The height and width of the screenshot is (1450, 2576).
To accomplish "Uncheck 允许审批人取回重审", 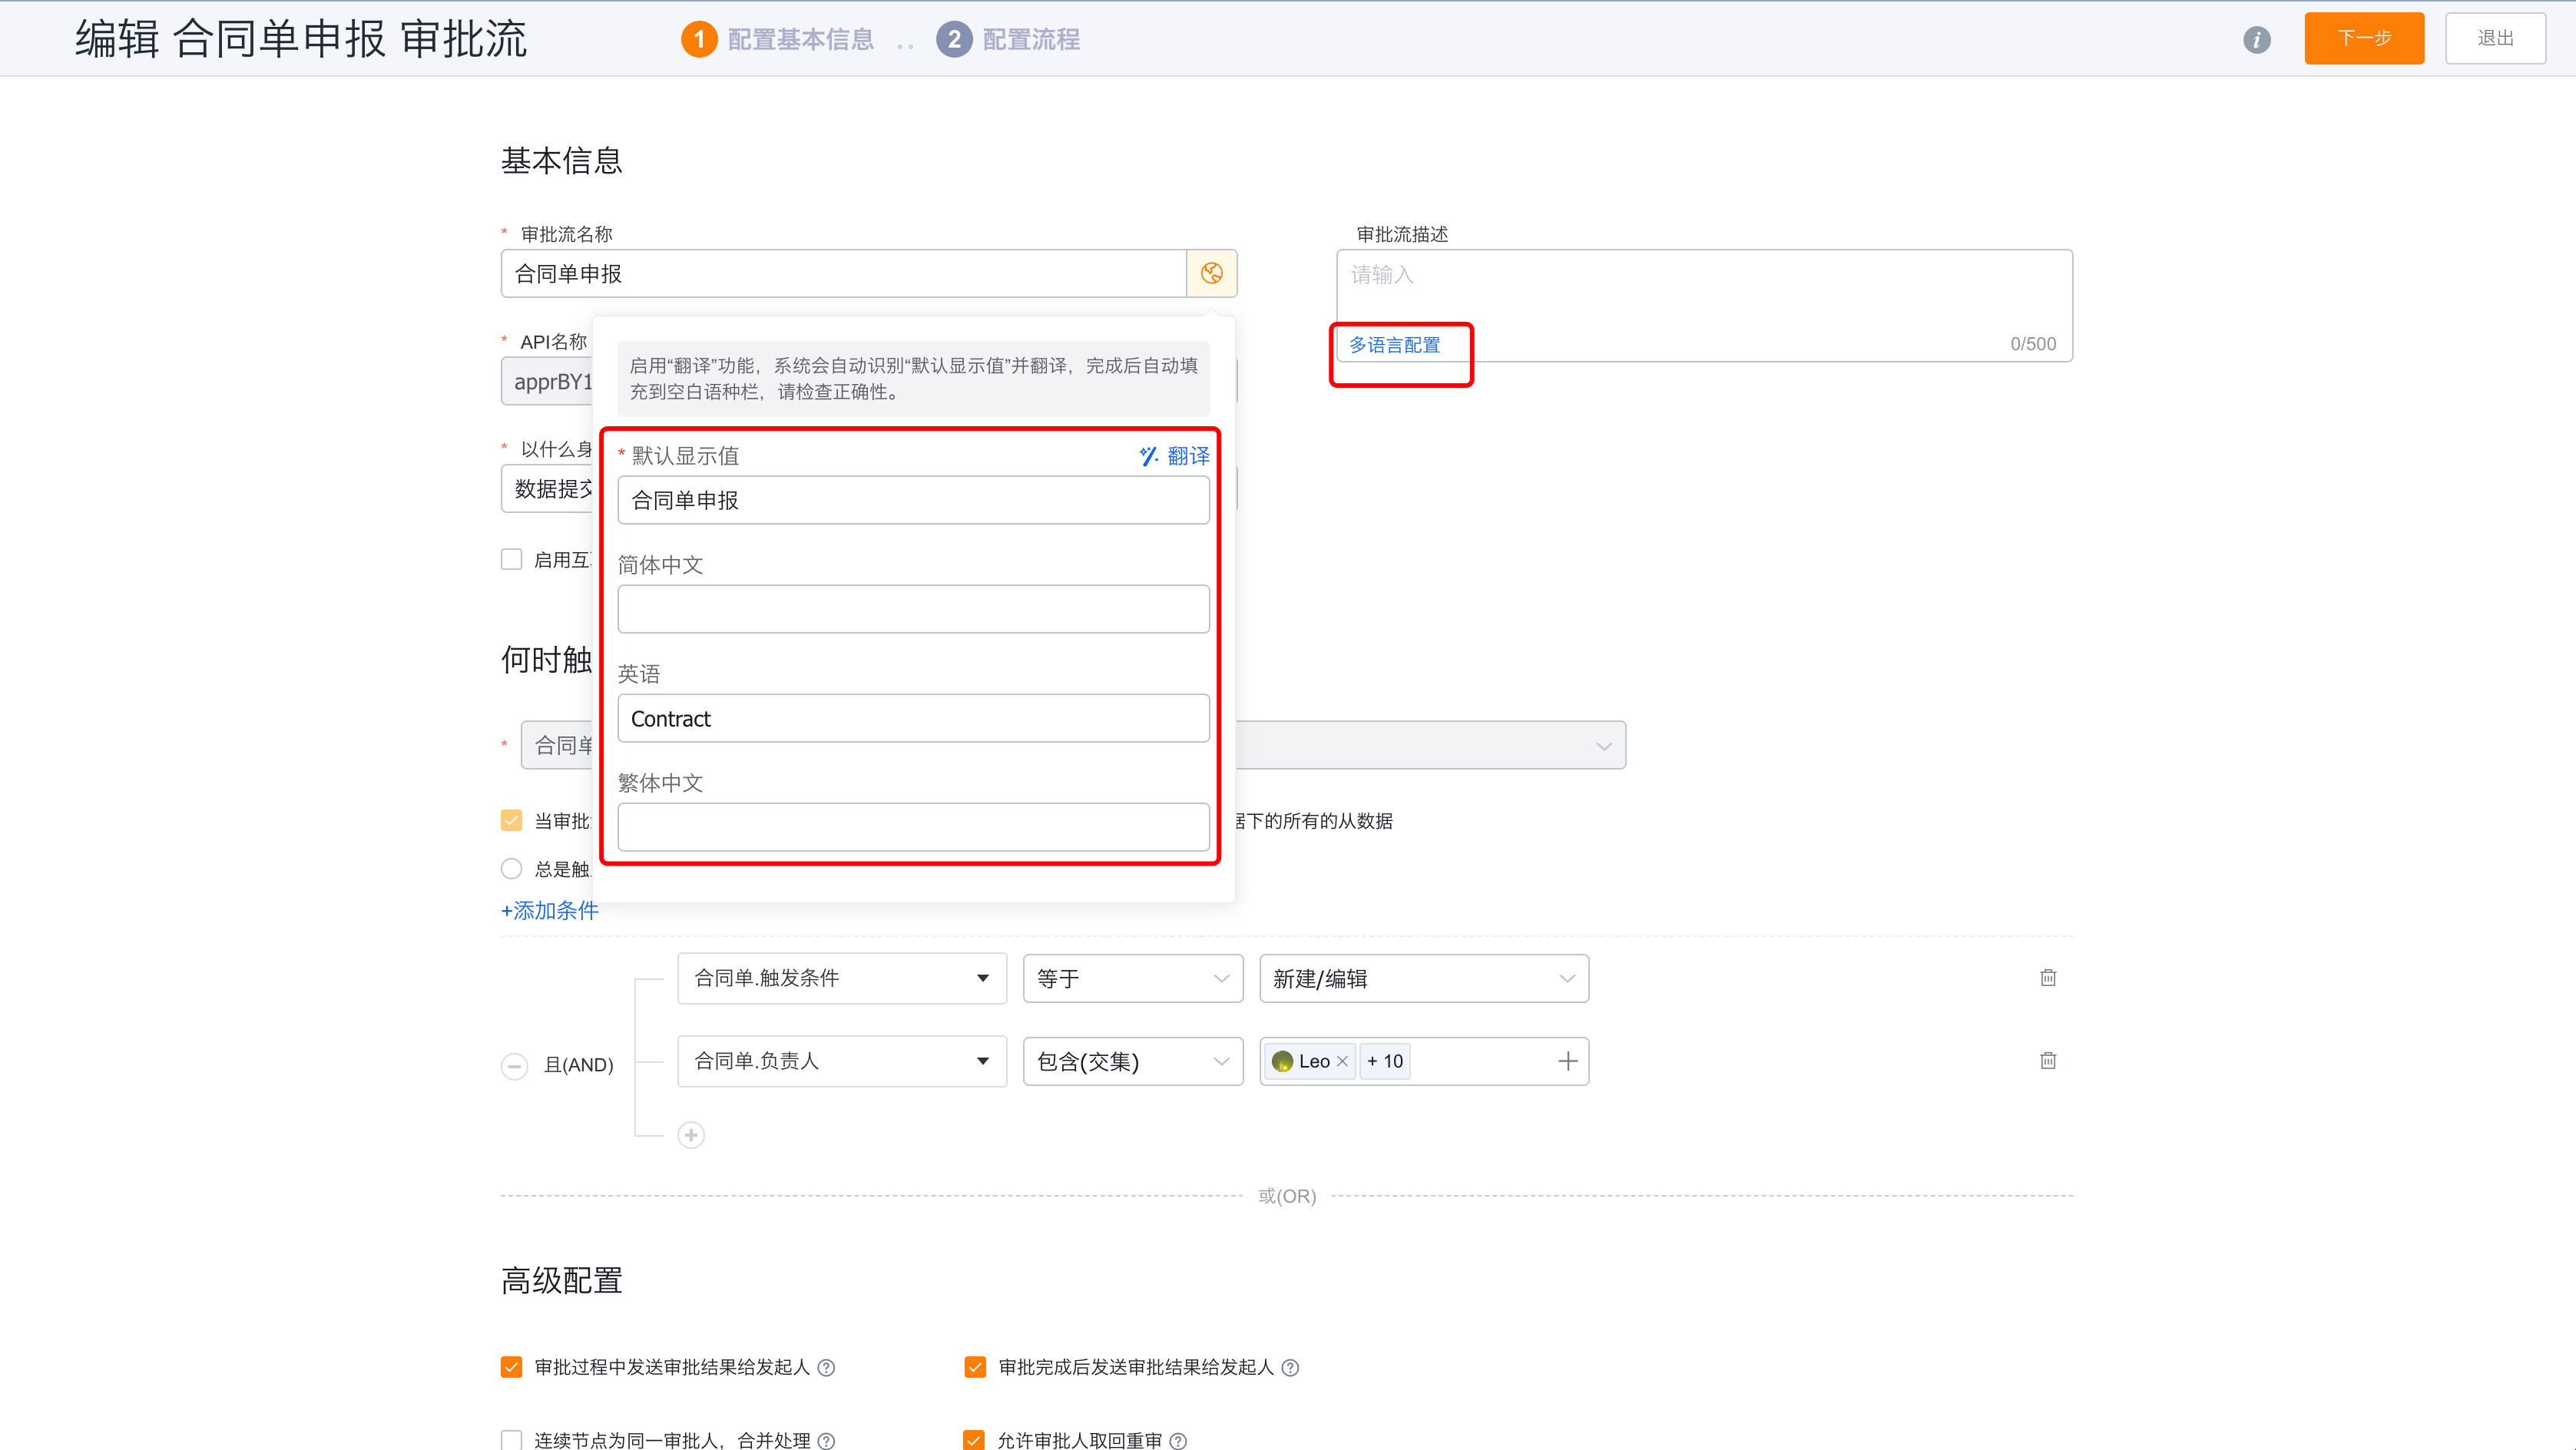I will [x=973, y=1440].
